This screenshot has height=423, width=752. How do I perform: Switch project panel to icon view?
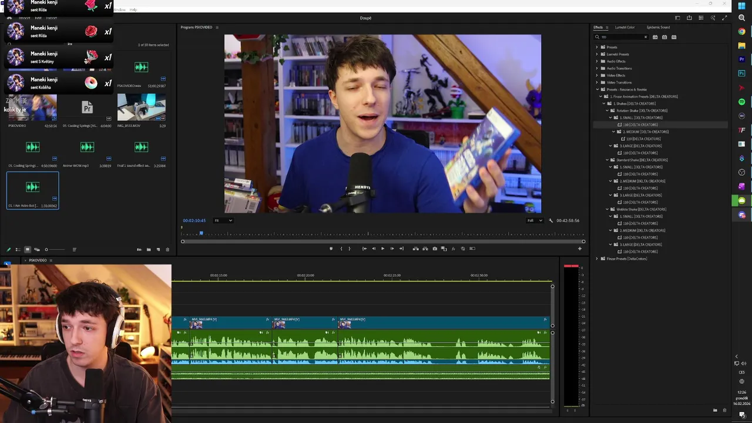tap(27, 250)
